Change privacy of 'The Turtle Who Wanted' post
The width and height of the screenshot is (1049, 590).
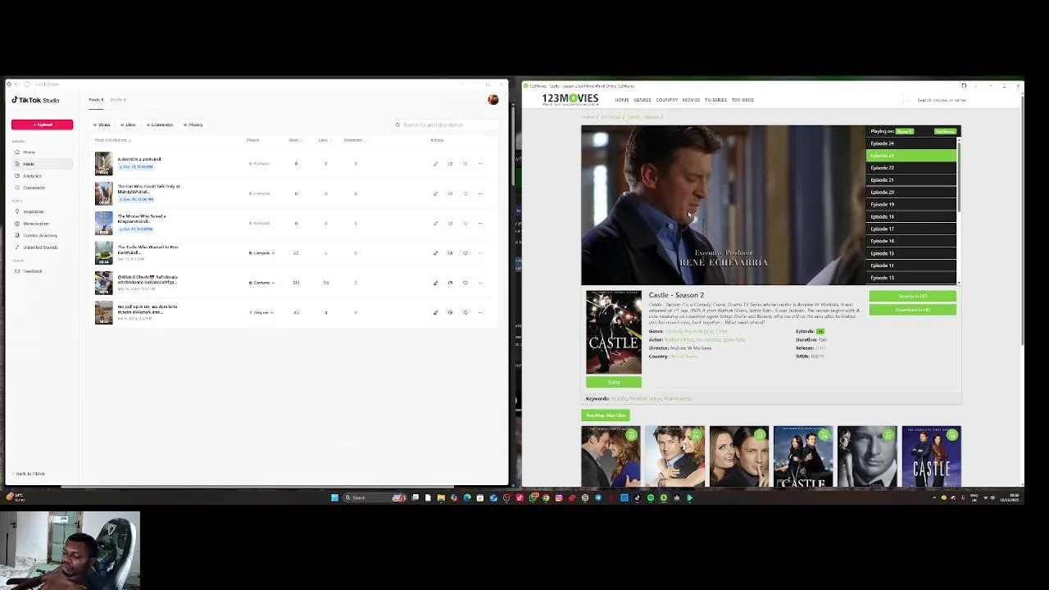(261, 253)
